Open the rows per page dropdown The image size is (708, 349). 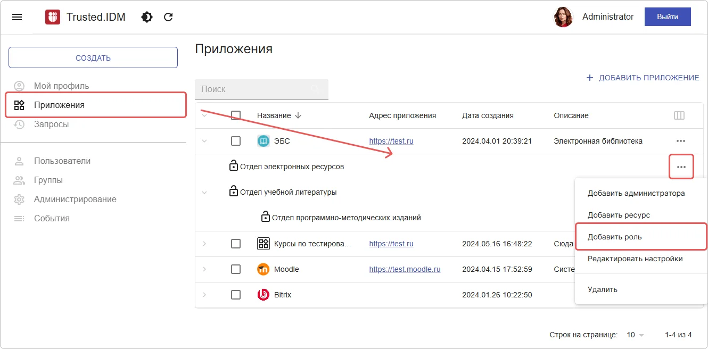(x=635, y=335)
